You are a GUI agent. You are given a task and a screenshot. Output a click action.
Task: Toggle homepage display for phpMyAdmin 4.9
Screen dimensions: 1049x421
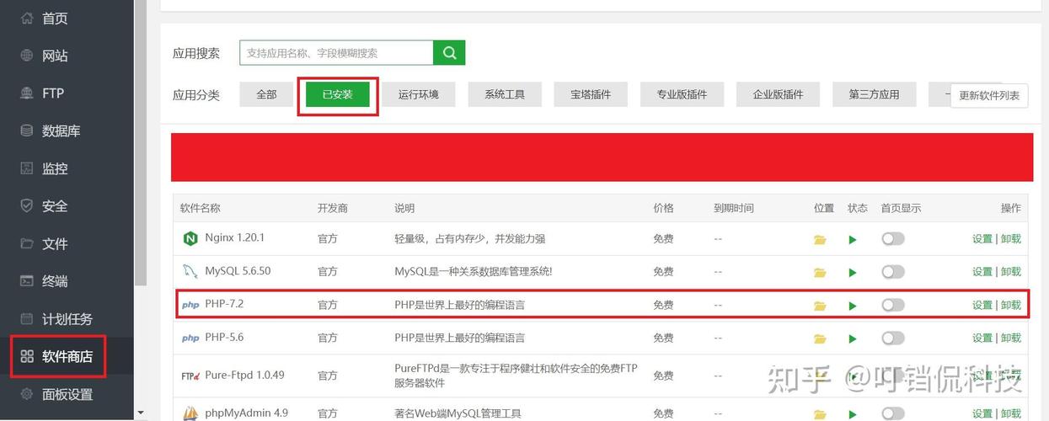pos(893,413)
